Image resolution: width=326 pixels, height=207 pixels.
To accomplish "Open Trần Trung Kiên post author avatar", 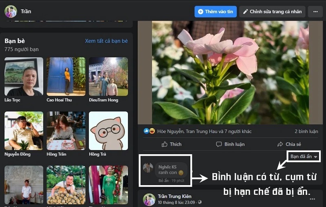I will coord(149,199).
